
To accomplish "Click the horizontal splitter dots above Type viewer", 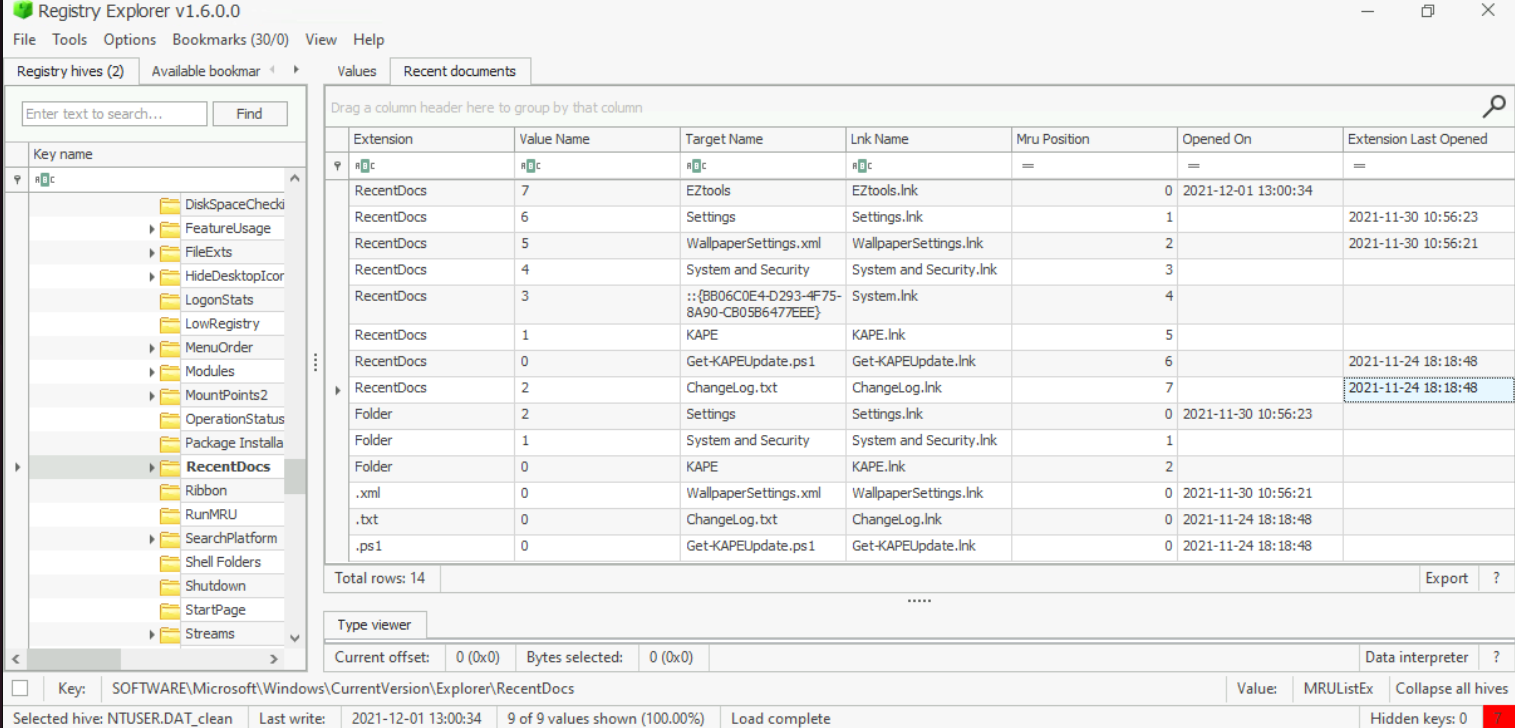I will (x=919, y=600).
